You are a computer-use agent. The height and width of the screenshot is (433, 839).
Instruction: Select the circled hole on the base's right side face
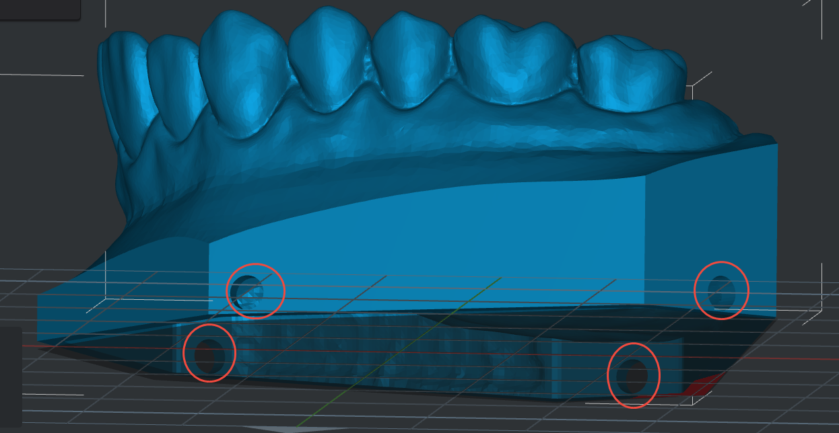[721, 290]
